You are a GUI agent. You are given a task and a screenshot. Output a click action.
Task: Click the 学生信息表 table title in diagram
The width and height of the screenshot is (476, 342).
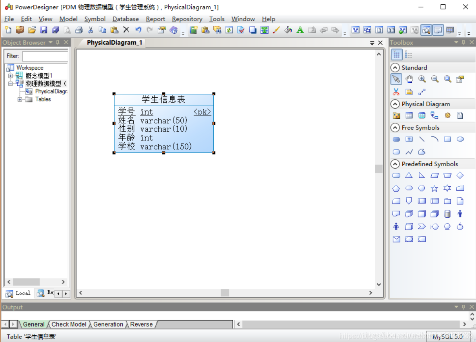pos(164,100)
